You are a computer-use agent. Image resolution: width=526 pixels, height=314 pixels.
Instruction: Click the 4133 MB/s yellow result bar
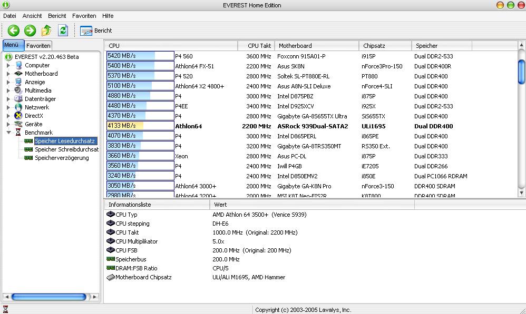[x=140, y=126]
